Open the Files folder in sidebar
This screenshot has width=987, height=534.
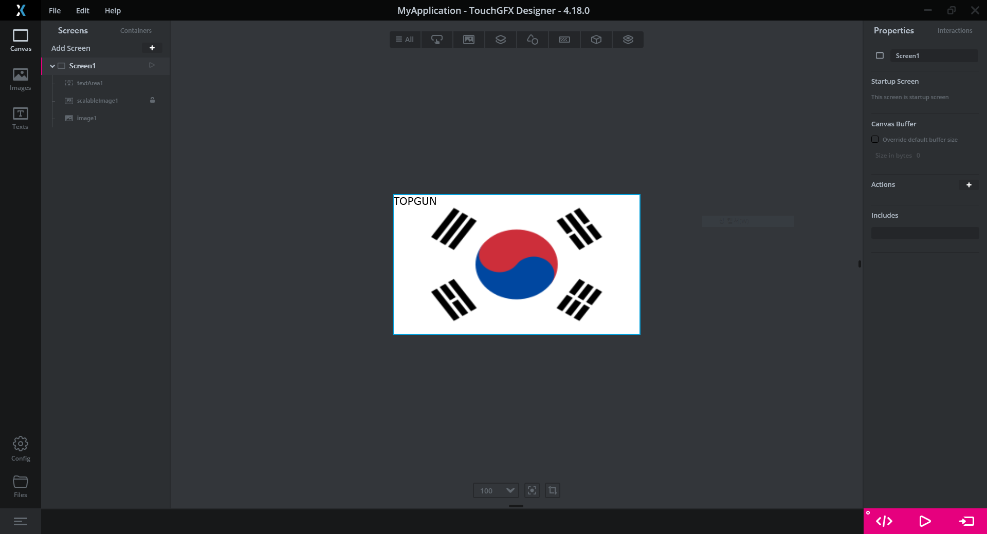21,486
